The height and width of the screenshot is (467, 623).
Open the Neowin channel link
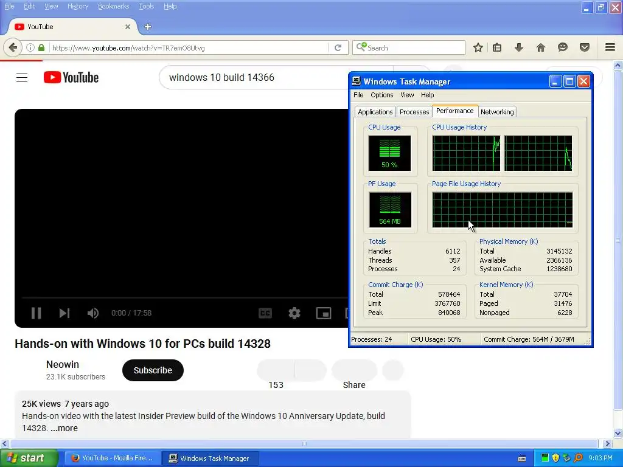[x=63, y=365]
